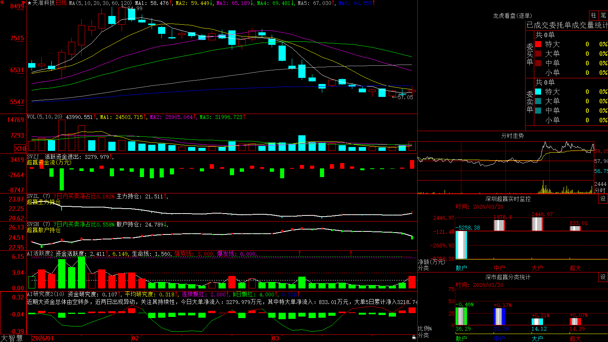Click the 36.29 散户 percentage value
608x342 pixels.
(x=463, y=329)
